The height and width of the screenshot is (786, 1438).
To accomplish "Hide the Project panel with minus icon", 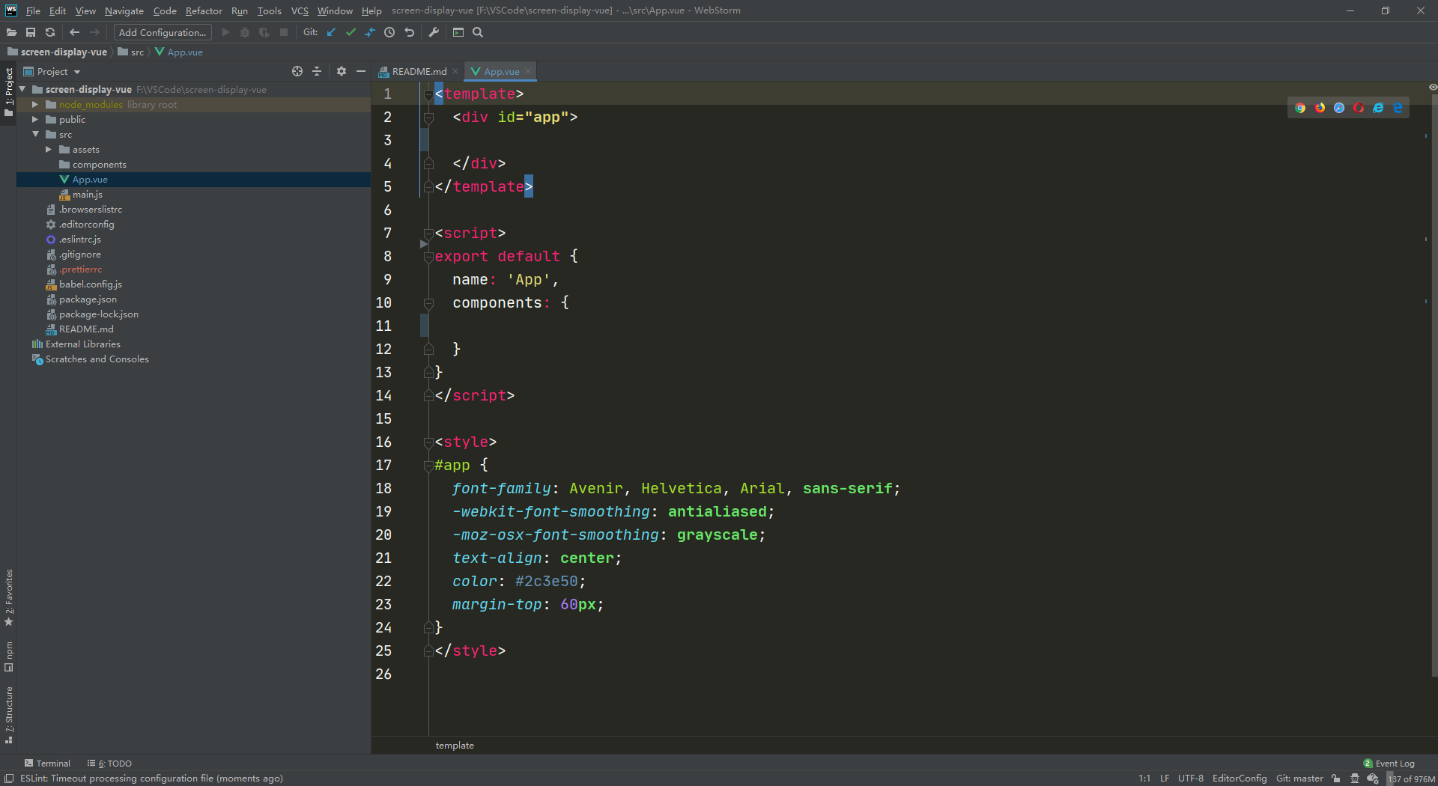I will click(x=361, y=71).
